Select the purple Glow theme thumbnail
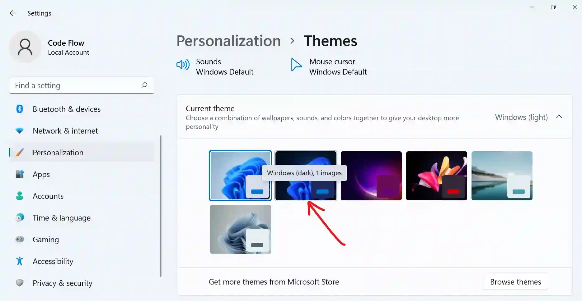This screenshot has width=582, height=301. [371, 176]
